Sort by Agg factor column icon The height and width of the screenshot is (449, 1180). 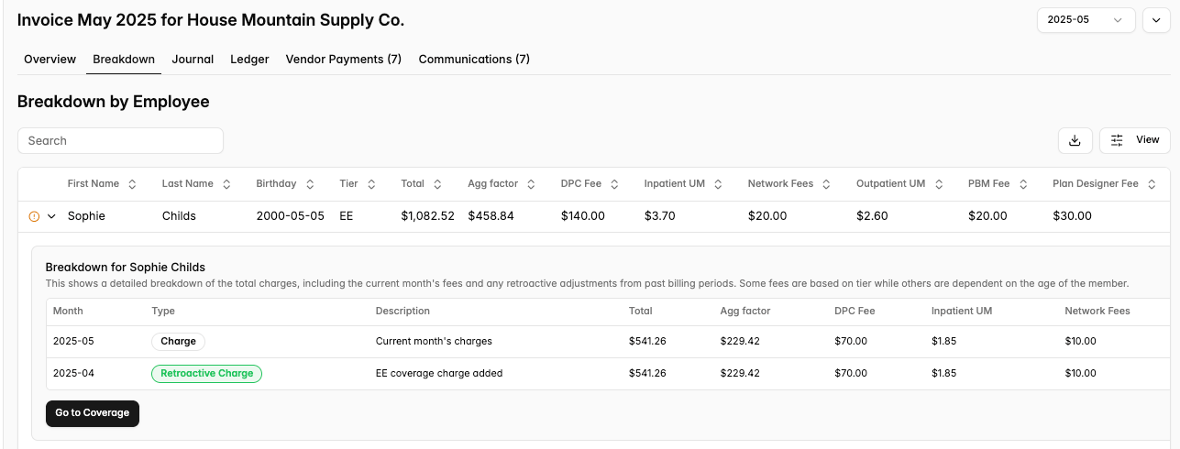[532, 184]
